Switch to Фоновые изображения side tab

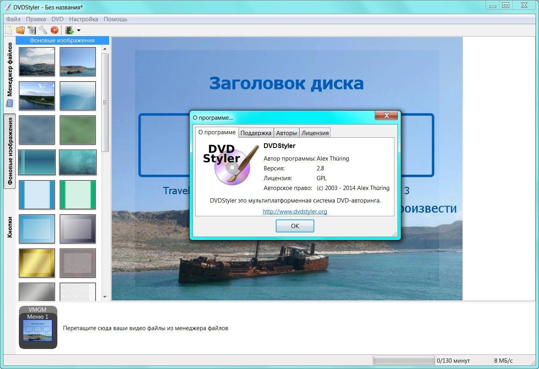pos(10,151)
